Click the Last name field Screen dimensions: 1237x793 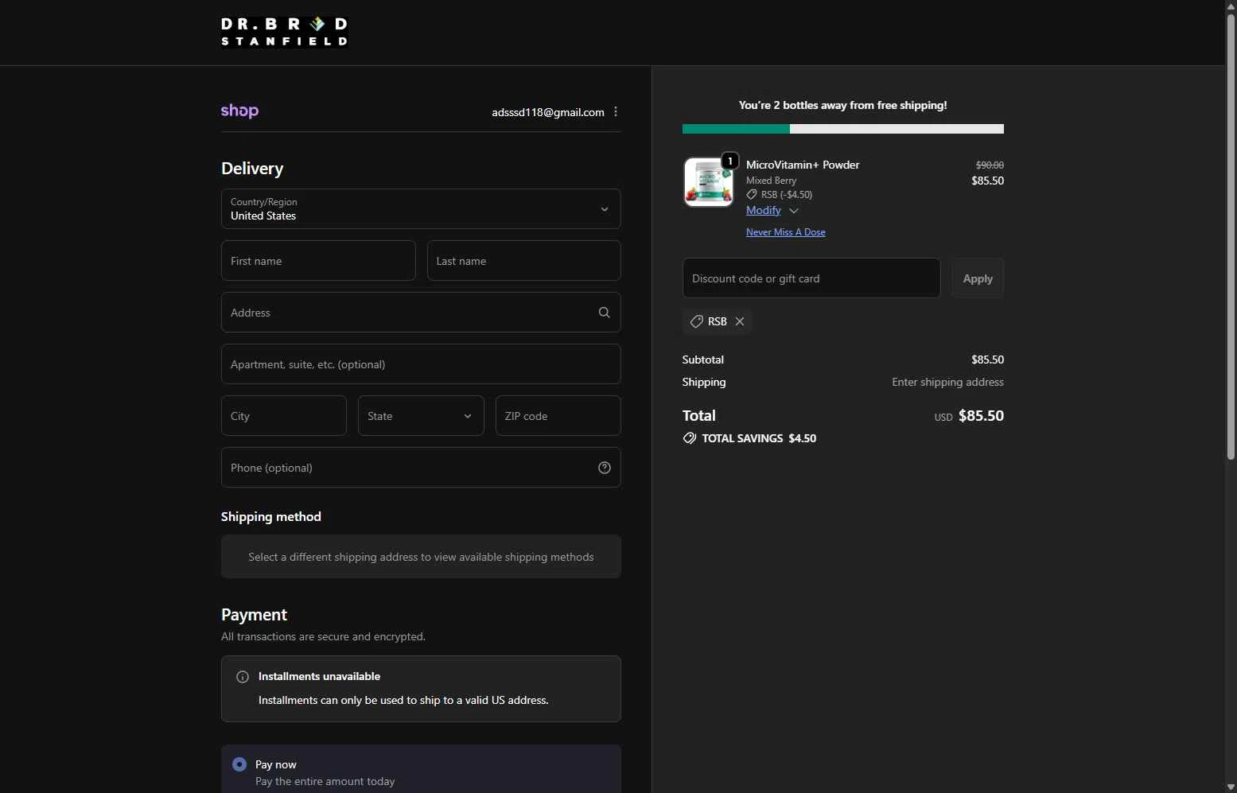click(524, 261)
